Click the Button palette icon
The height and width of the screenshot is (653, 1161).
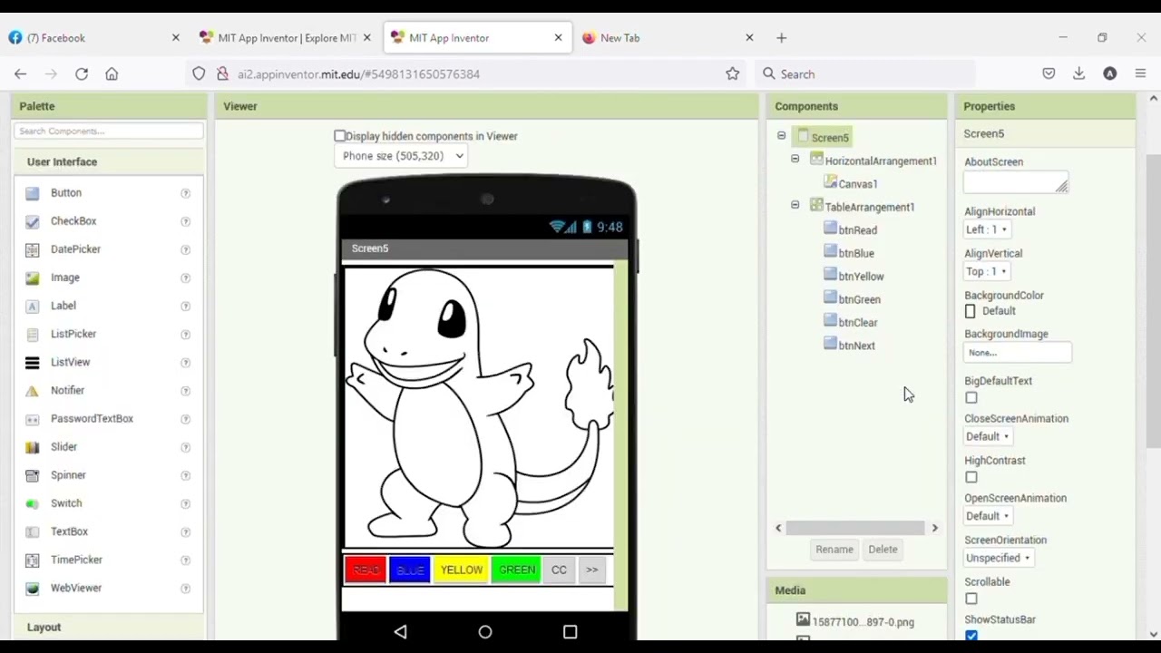click(x=33, y=193)
